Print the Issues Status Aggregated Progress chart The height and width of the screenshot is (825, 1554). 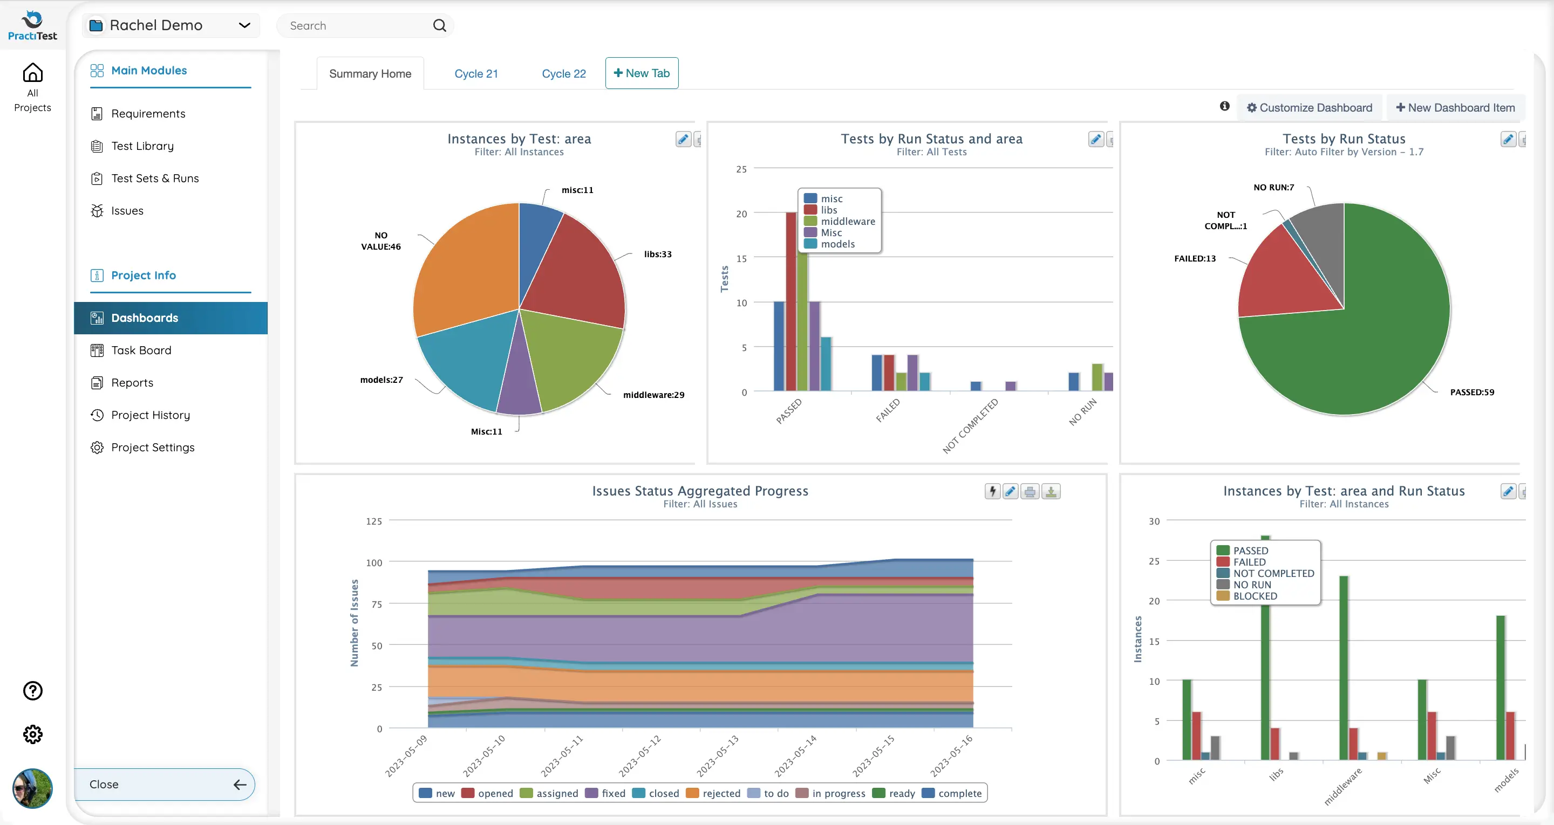[1030, 492]
